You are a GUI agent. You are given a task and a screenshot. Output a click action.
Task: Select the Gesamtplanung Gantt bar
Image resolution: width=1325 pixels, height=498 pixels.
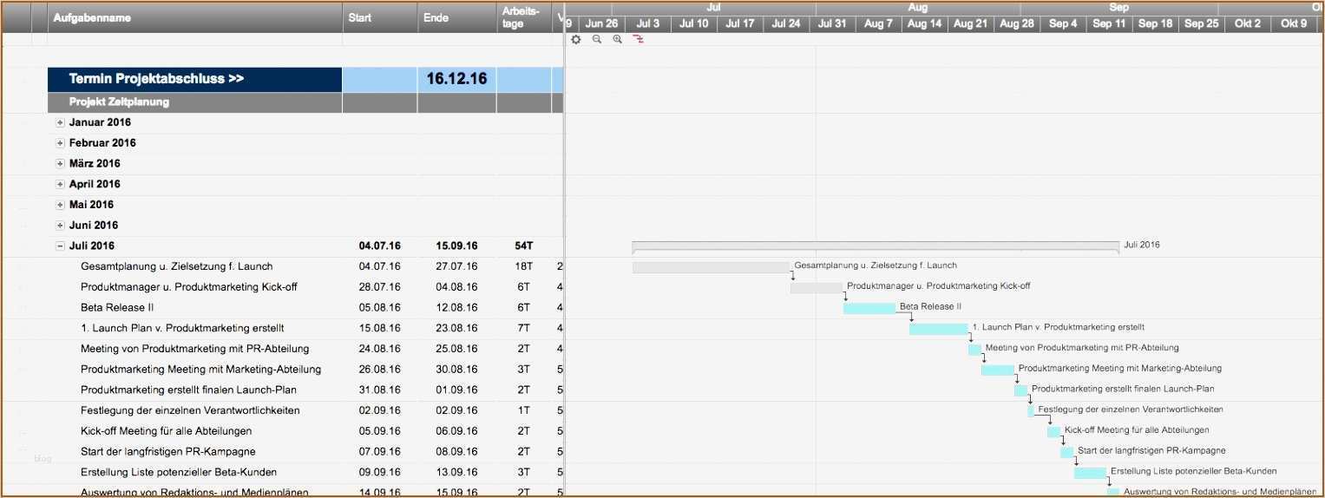coord(712,266)
